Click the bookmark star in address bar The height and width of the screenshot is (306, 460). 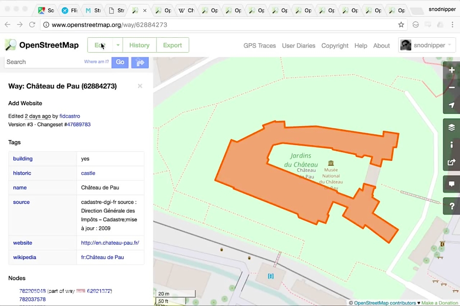click(x=400, y=24)
